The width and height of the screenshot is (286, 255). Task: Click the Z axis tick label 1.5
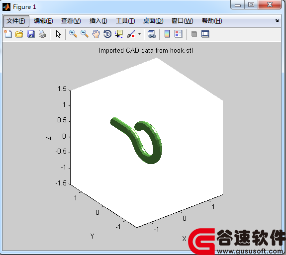click(x=62, y=89)
